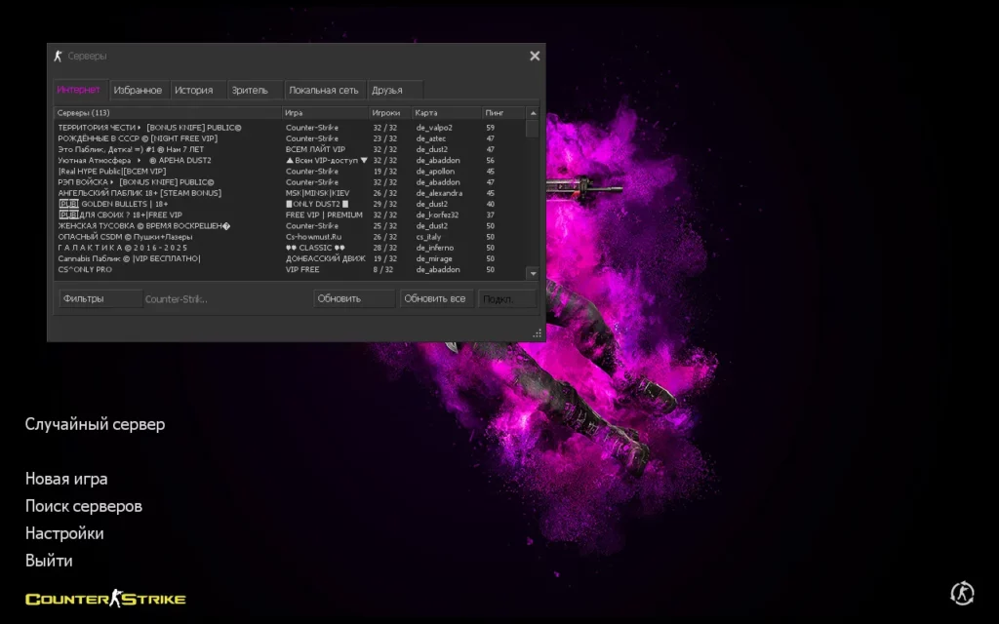Open the Друзья tab
Screen dimensions: 999x624
[387, 91]
